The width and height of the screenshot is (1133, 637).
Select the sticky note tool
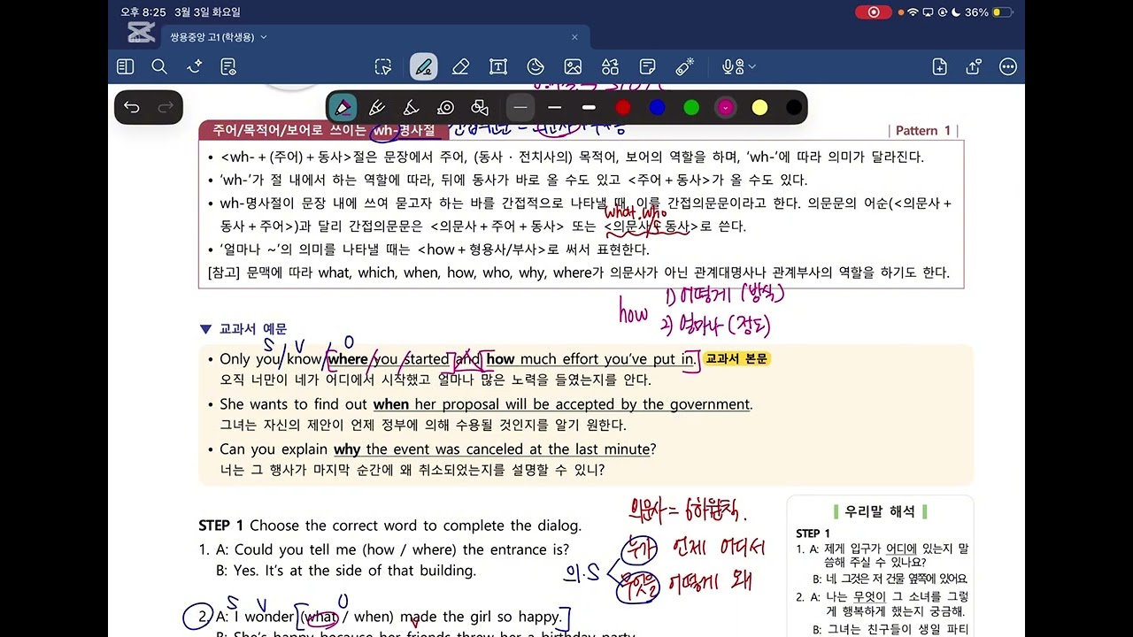647,66
